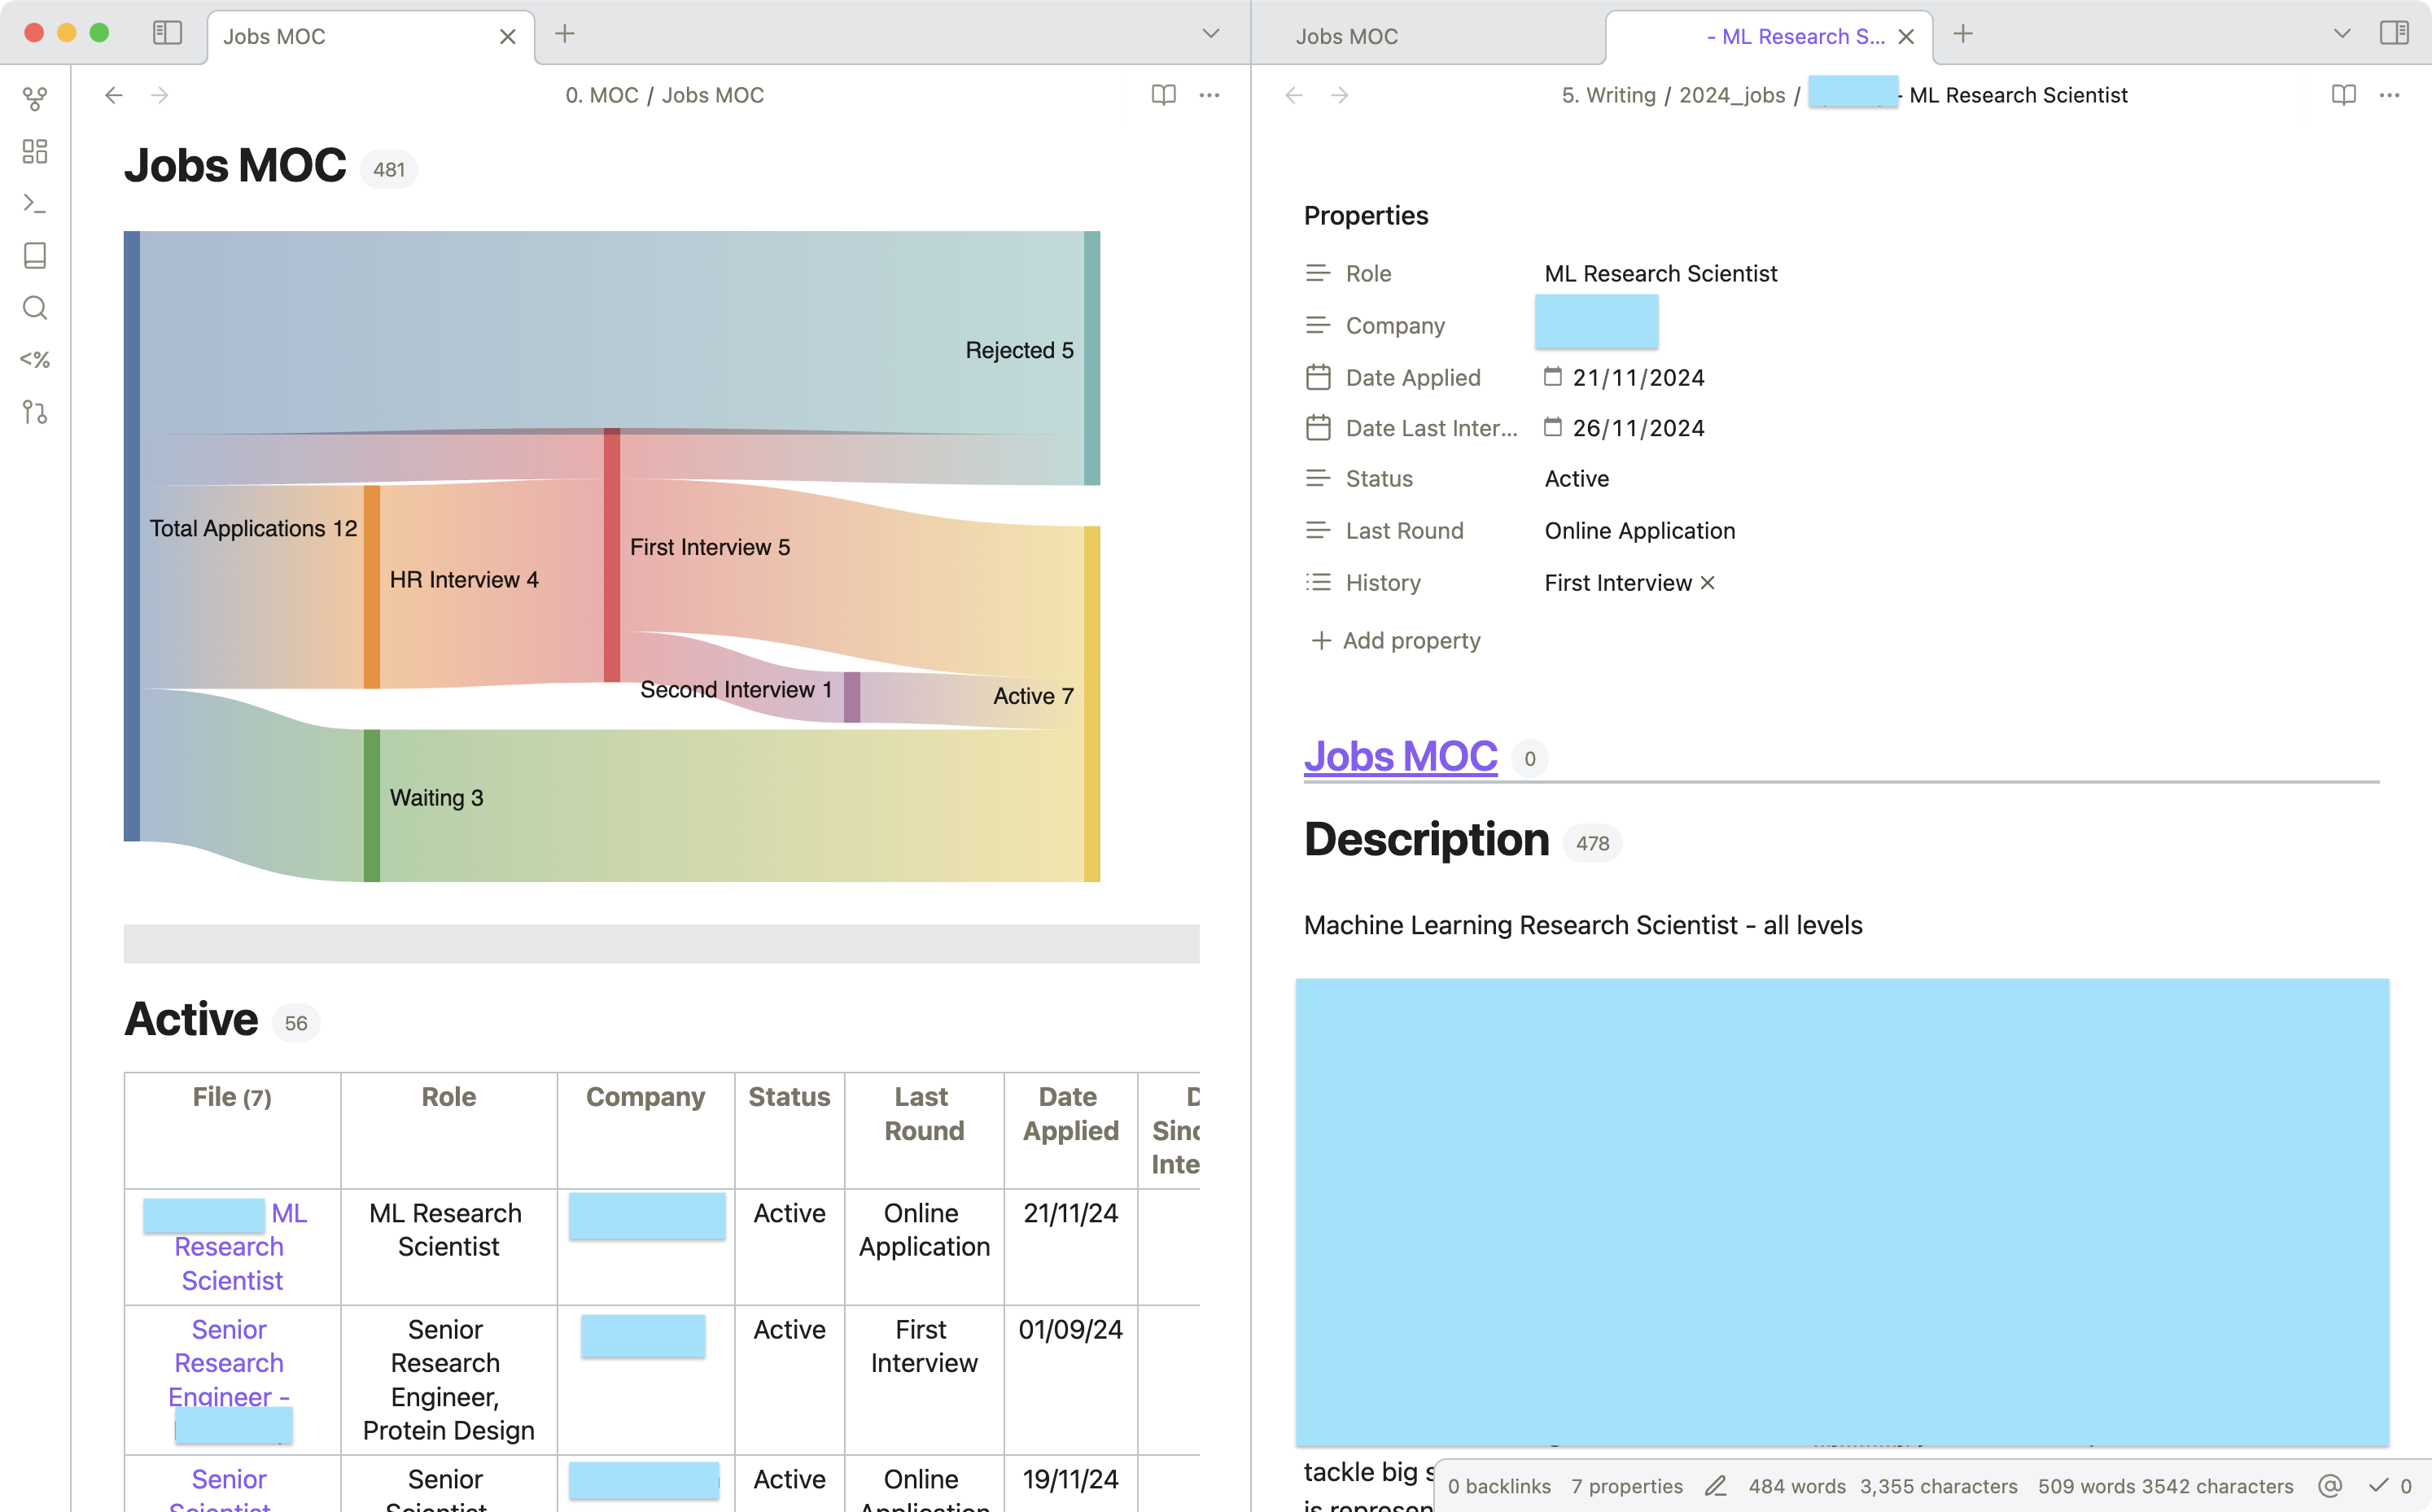Click the pencil edit mode status icon
Screen dimensions: 2432x1512
(1716, 1486)
